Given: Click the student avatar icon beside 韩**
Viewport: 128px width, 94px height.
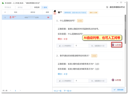Looking at the screenshot, I should click(x=55, y=12).
